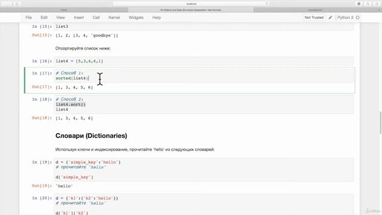
Task: Click code line d['simple_key']
Action: pyautogui.click(x=74, y=177)
